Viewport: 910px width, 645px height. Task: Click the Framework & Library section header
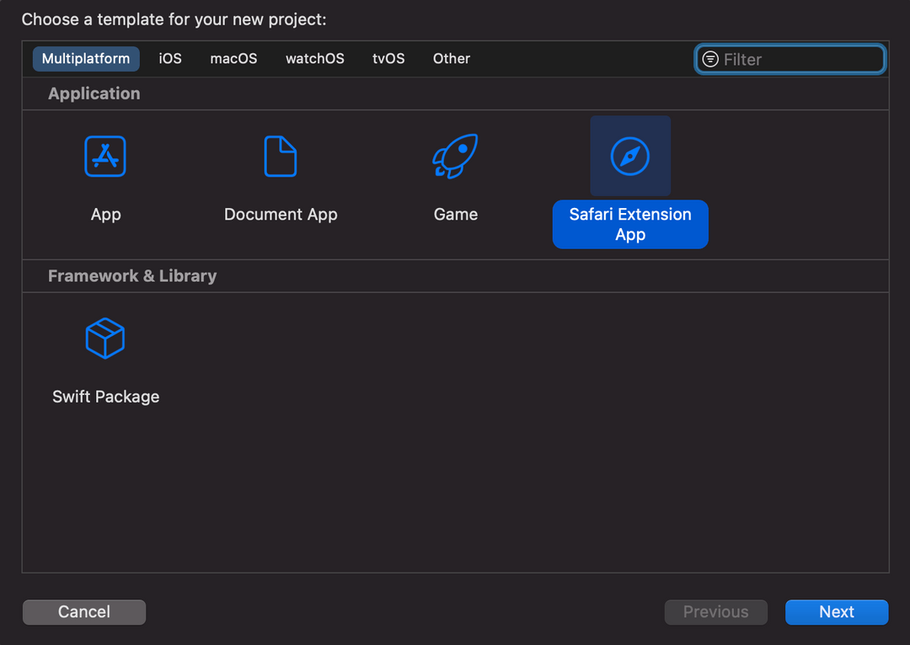coord(131,275)
